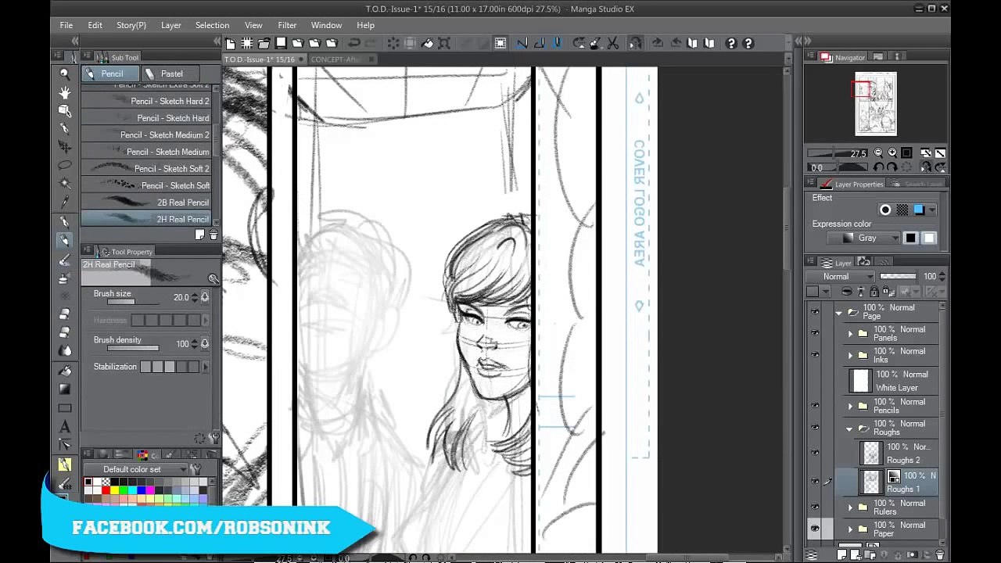Toggle snap to grid in command bar
1001x563 pixels.
(558, 44)
